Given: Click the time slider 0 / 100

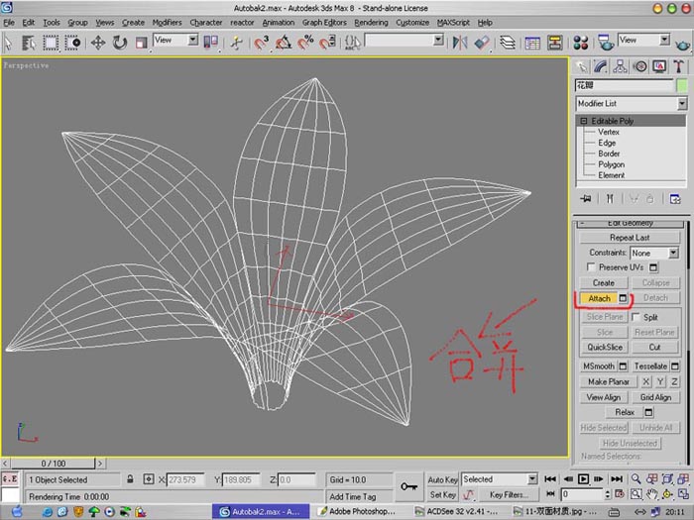Looking at the screenshot, I should click(54, 463).
